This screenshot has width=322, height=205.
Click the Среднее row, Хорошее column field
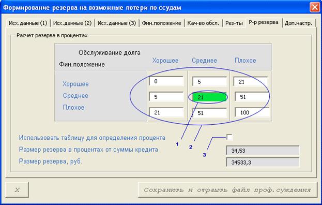point(166,97)
